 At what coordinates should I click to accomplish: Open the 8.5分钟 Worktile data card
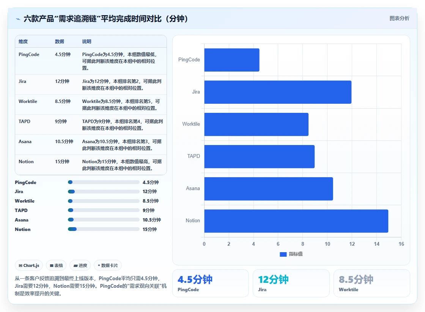[371, 283]
